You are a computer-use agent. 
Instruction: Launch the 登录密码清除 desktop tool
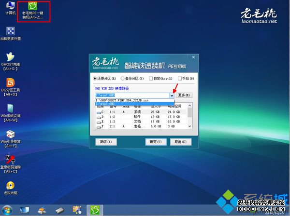point(10,160)
